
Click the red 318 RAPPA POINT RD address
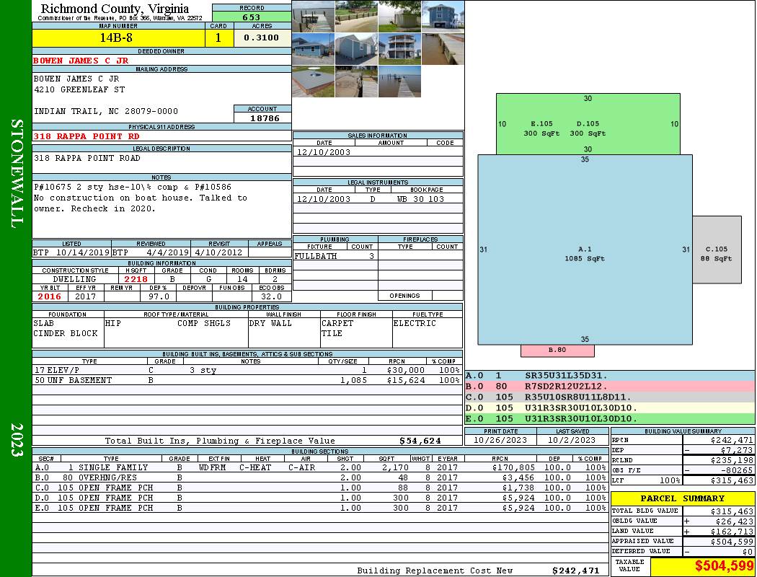87,136
